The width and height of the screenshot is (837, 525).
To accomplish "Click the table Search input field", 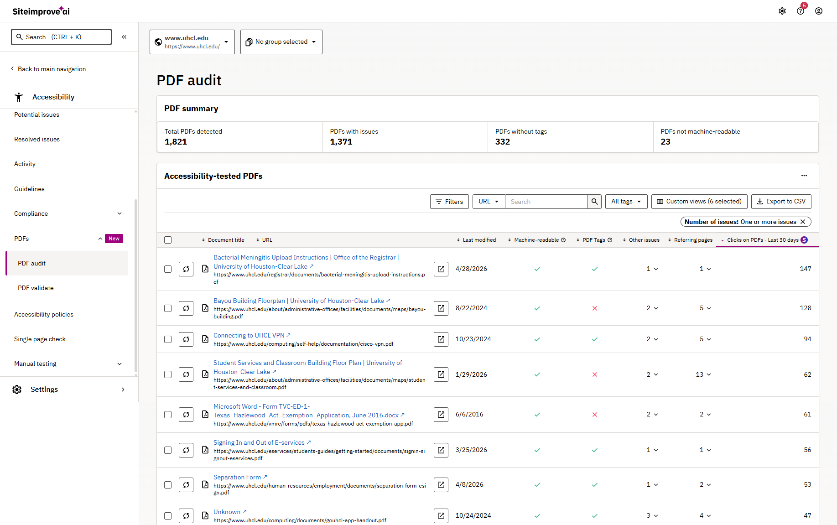I will [x=546, y=202].
